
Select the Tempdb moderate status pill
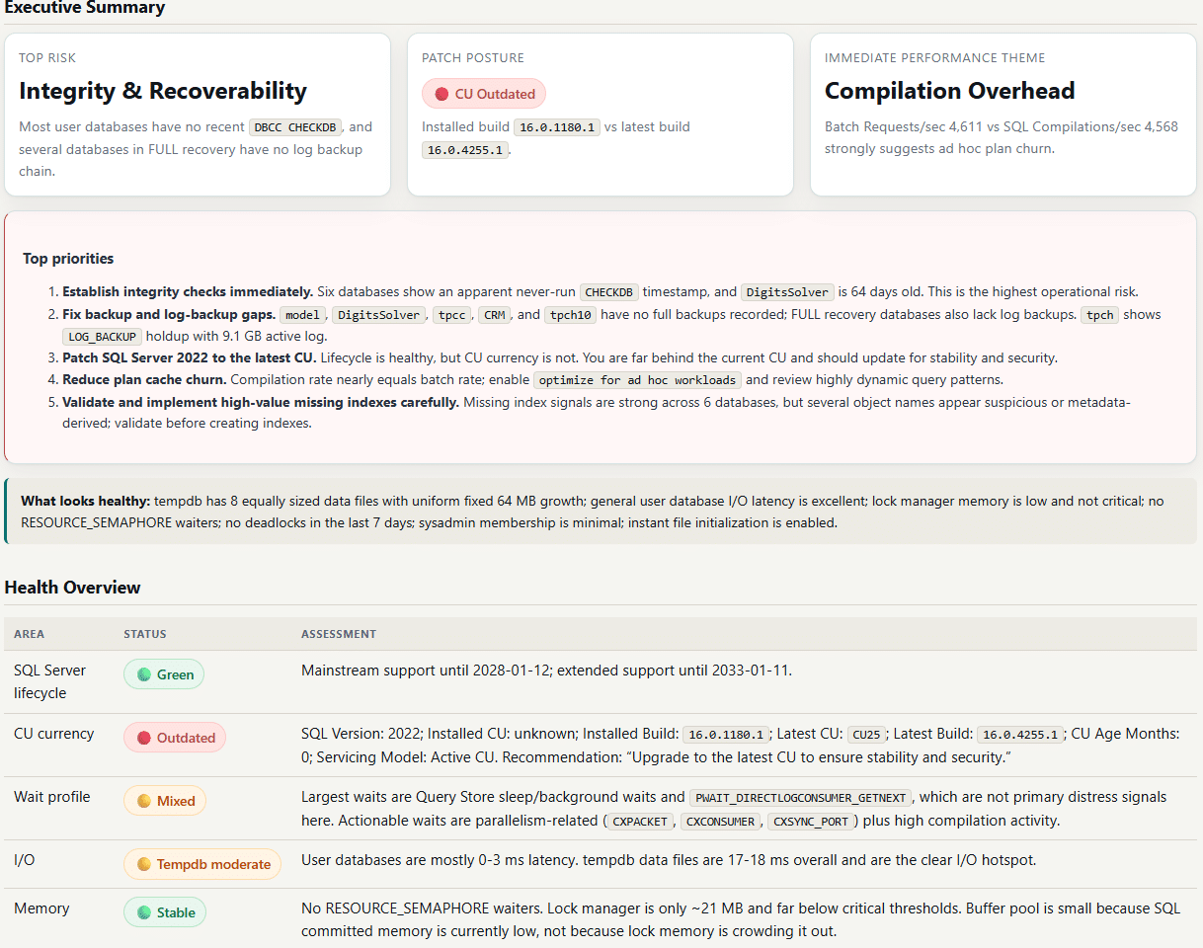click(202, 864)
